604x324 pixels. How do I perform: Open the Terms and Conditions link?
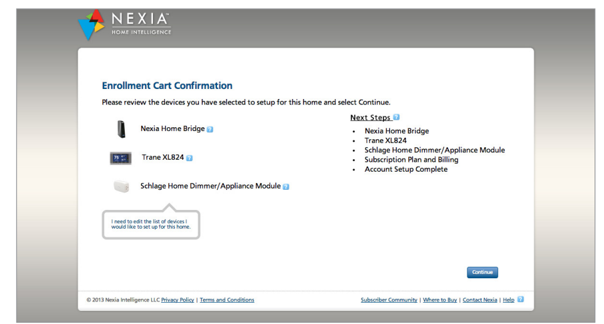227,300
